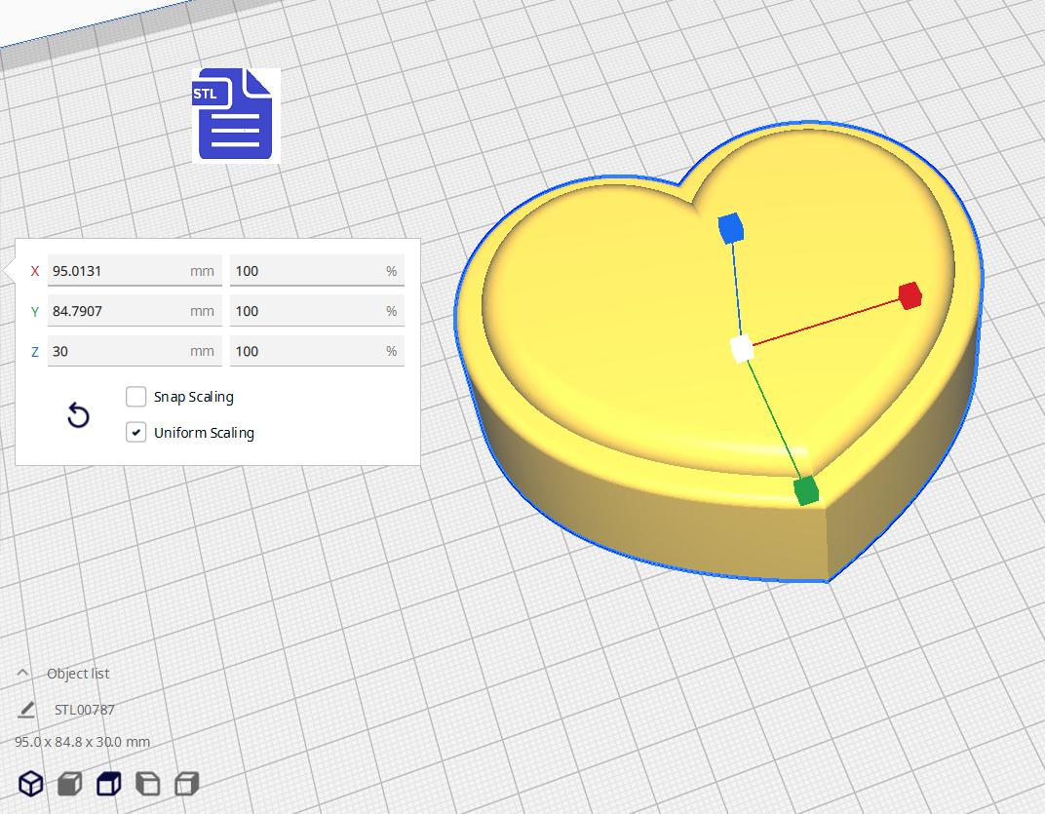This screenshot has width=1045, height=814.
Task: Disable Uniform Scaling
Action: click(135, 432)
